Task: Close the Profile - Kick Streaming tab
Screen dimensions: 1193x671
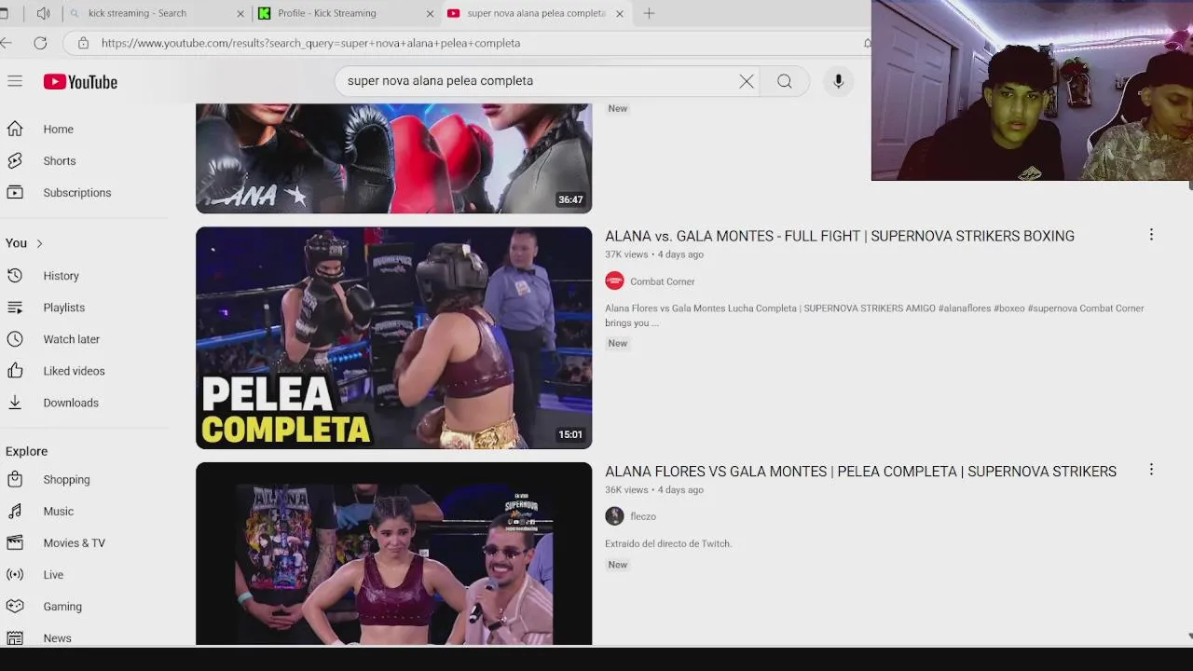Action: click(x=430, y=13)
